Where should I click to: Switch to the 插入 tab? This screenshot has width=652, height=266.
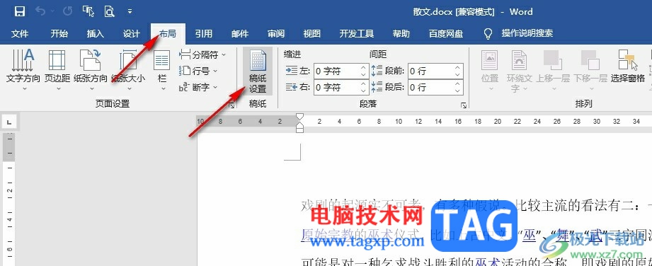pyautogui.click(x=96, y=34)
